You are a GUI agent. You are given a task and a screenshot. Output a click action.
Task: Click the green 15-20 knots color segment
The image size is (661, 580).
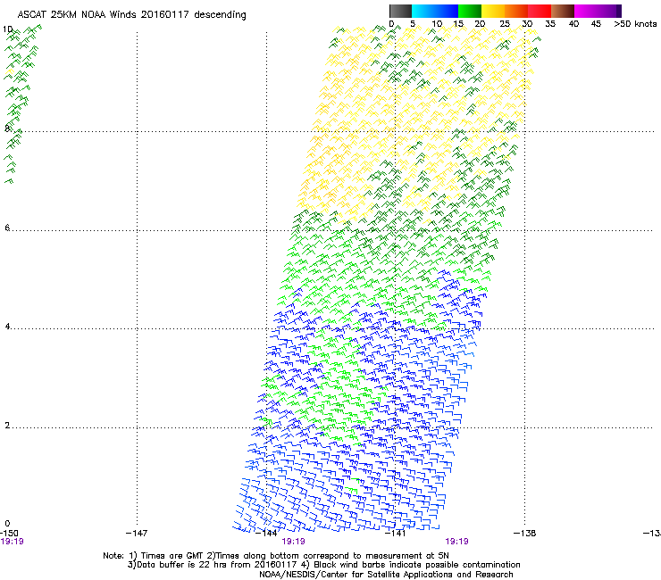pyautogui.click(x=470, y=11)
